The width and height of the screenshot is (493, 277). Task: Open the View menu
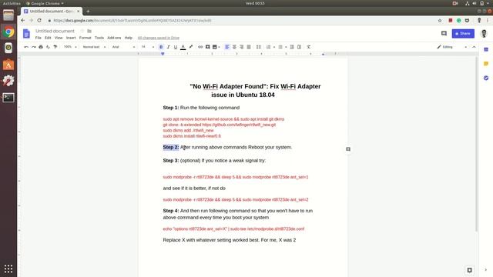[x=59, y=38]
